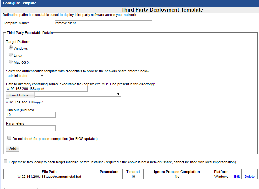Click the File Path column header

point(49,172)
